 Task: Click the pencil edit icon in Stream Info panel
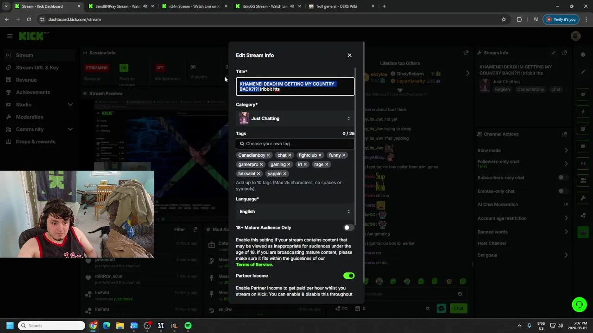553,53
